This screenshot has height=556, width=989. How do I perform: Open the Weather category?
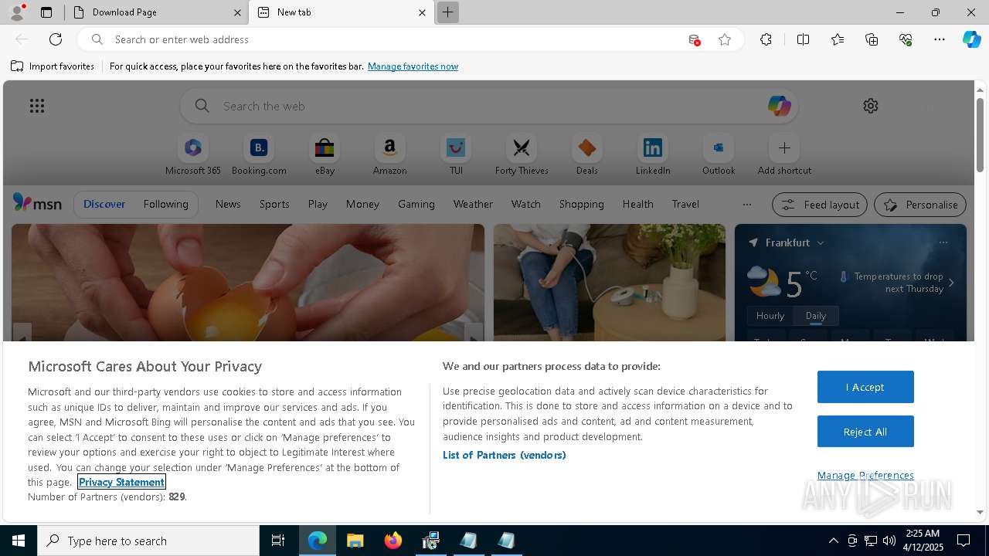click(x=473, y=204)
